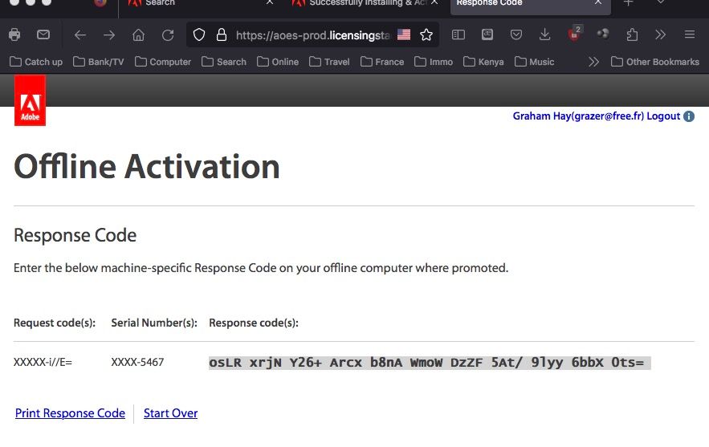Toggle sidebar view icon
This screenshot has width=709, height=447.
point(458,35)
